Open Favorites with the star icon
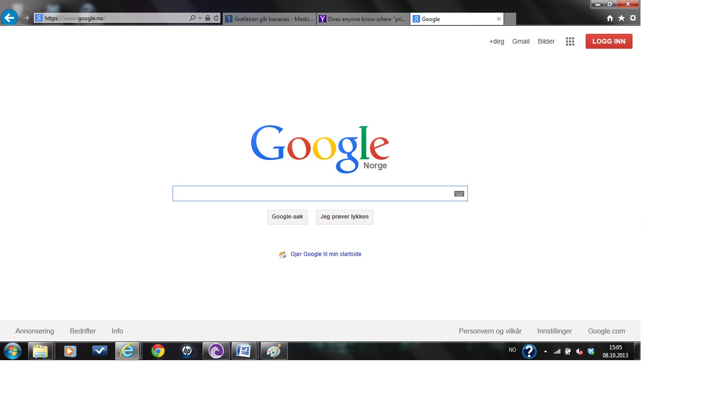 click(621, 18)
